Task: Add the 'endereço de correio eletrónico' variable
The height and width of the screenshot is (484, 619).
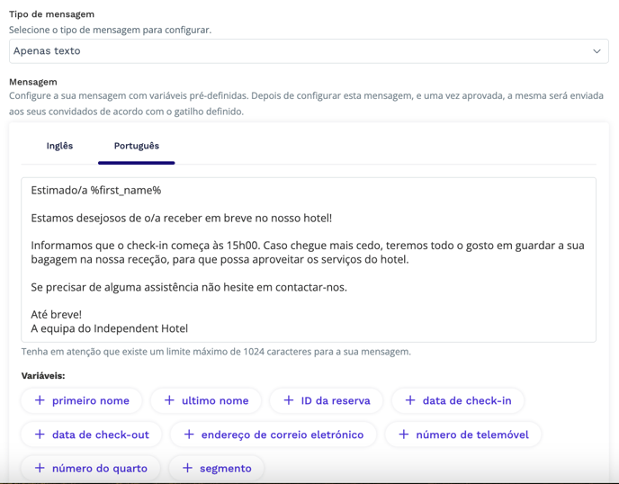Action: tap(274, 435)
